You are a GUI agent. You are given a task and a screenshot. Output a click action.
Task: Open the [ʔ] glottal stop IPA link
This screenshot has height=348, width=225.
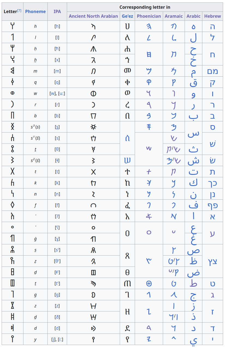pos(57,217)
